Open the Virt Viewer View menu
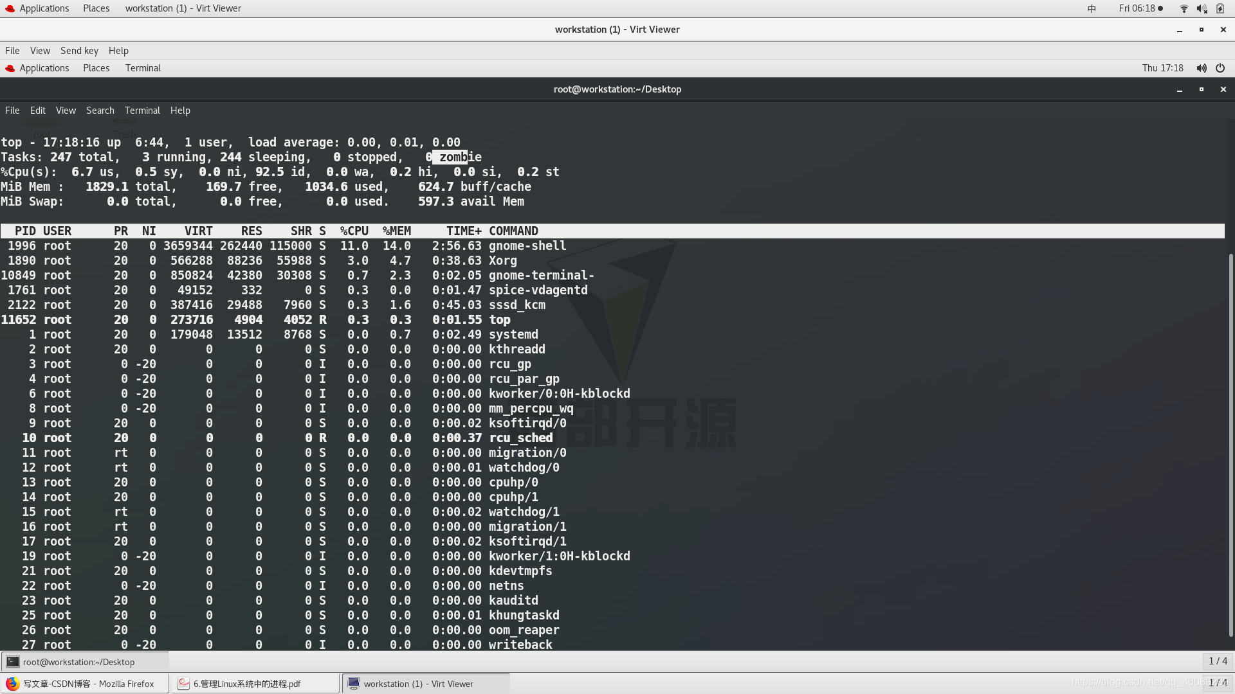The image size is (1235, 694). [40, 51]
